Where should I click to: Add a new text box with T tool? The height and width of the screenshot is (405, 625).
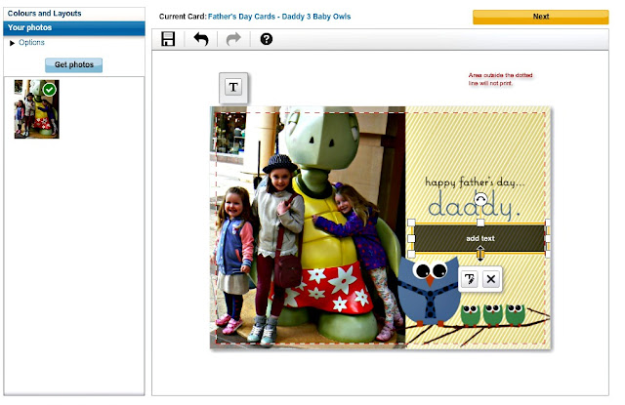point(233,87)
